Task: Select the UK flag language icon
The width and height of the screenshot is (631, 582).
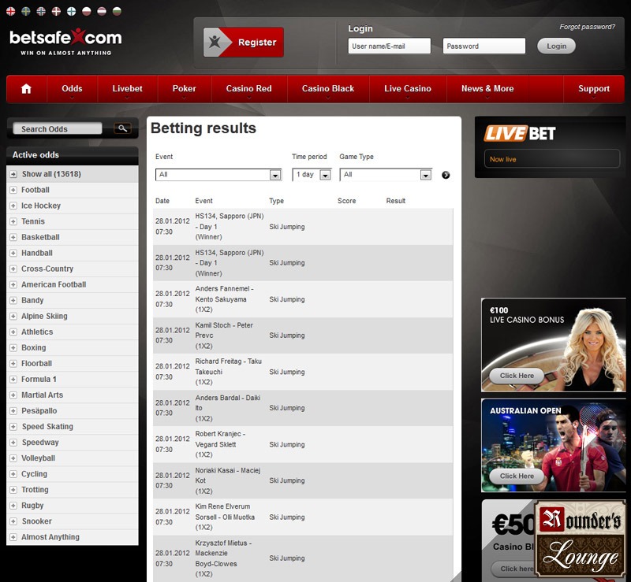Action: click(11, 11)
